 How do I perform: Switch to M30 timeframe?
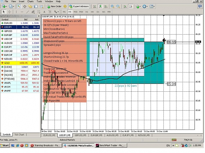81,12
